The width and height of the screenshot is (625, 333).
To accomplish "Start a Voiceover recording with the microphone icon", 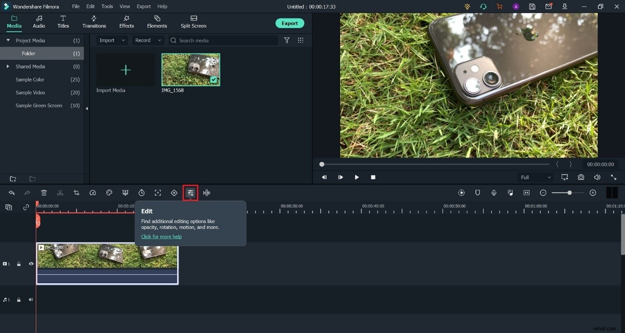I will [494, 193].
